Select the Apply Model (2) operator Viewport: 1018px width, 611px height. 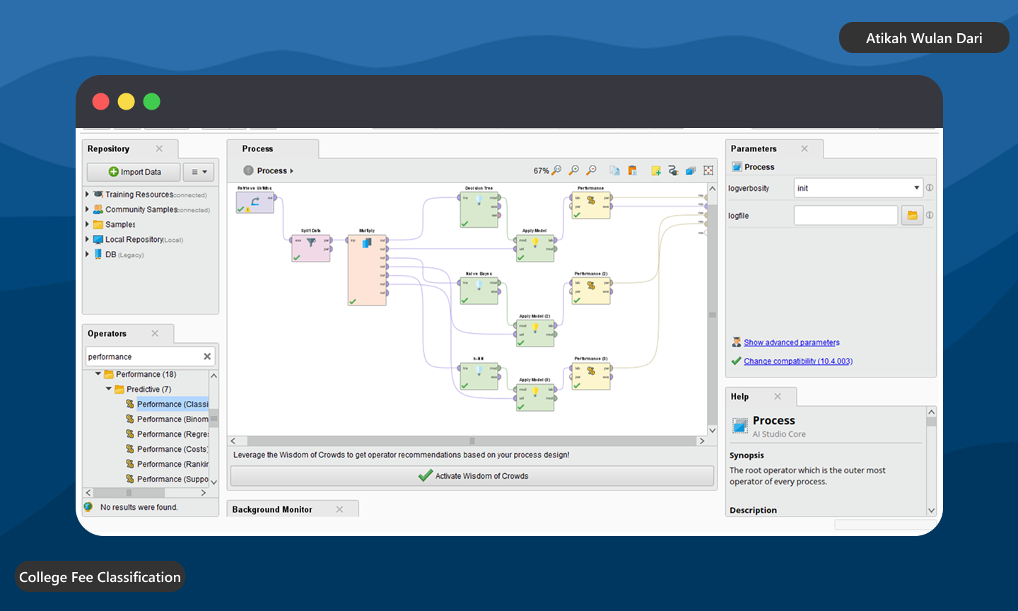[535, 333]
